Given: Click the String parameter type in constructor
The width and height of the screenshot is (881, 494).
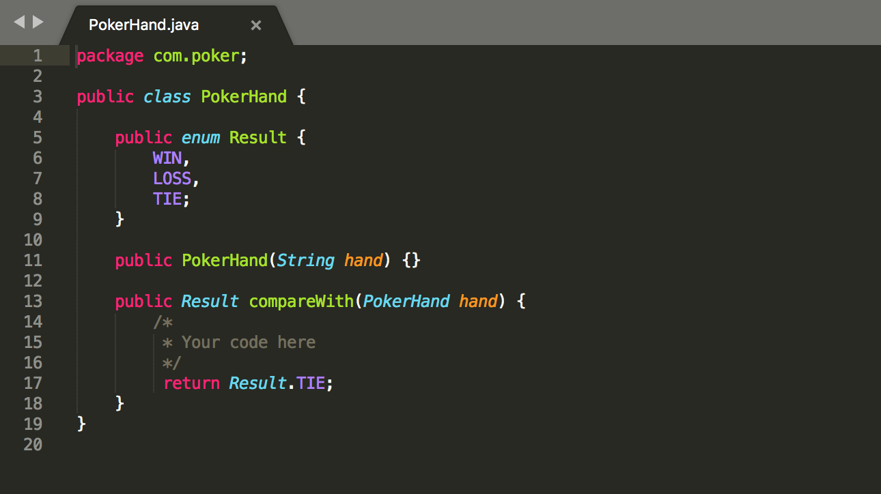Looking at the screenshot, I should [306, 260].
